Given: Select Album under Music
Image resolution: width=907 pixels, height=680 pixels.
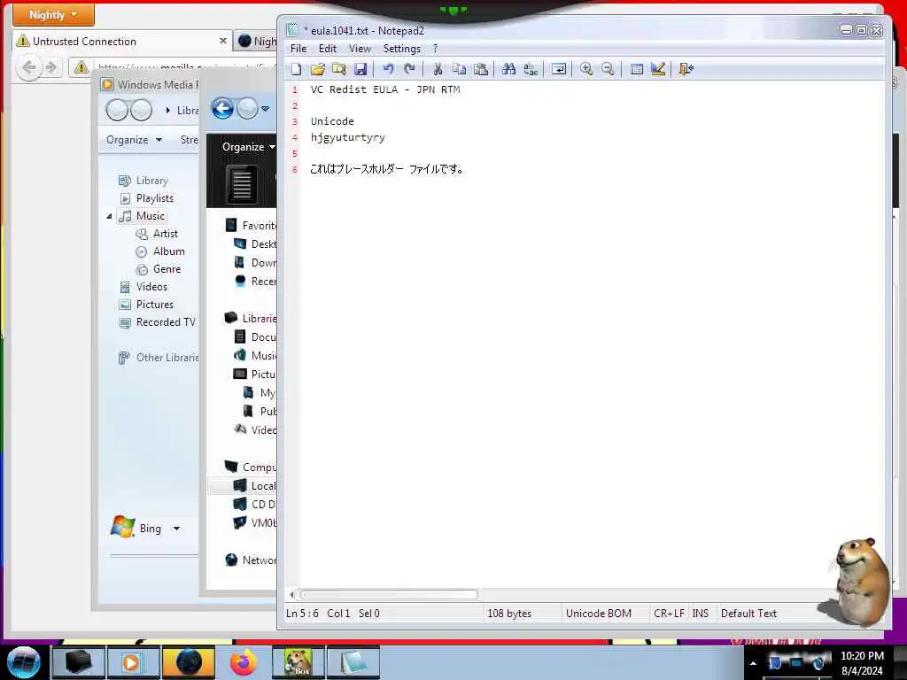Looking at the screenshot, I should click(x=169, y=251).
